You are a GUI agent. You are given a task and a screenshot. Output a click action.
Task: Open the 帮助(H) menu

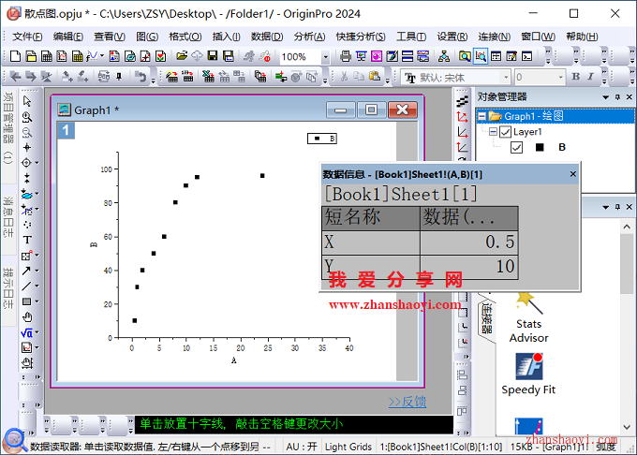pos(582,37)
